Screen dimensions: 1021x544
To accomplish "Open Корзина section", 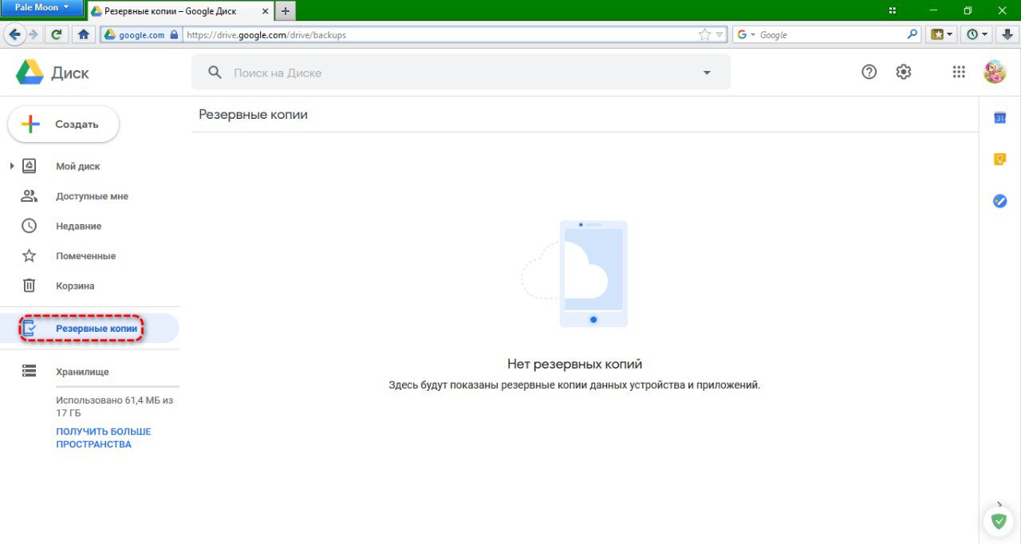I will [75, 286].
